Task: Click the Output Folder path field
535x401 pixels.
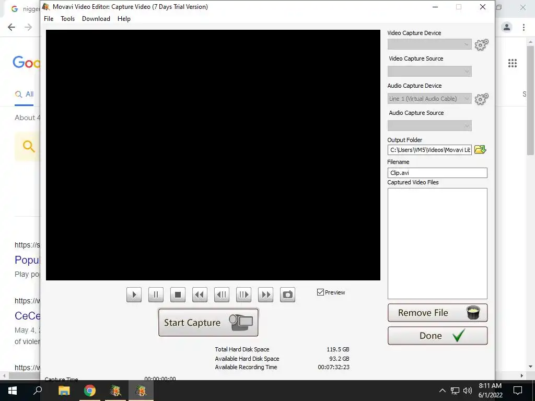Action: [429, 150]
